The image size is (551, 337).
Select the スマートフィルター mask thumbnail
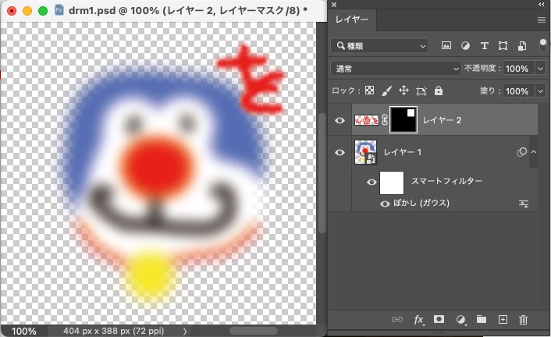[392, 183]
